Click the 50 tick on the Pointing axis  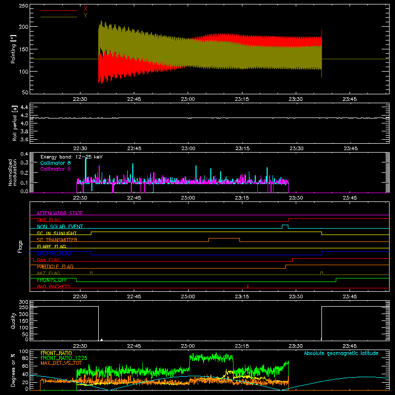pyautogui.click(x=25, y=92)
